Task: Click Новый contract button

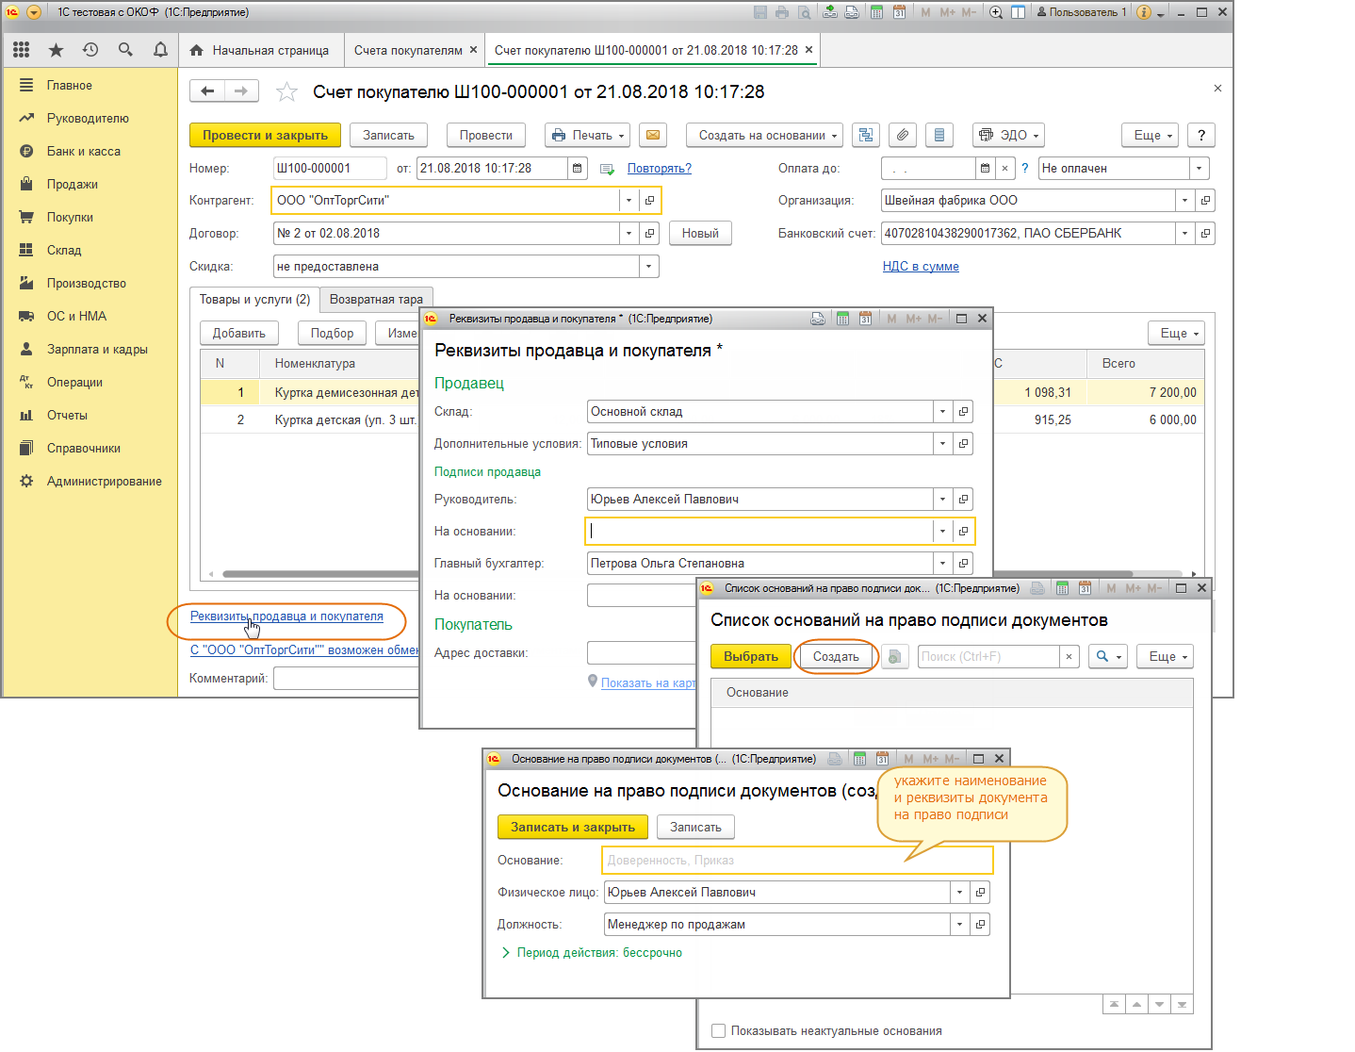Action: (700, 233)
